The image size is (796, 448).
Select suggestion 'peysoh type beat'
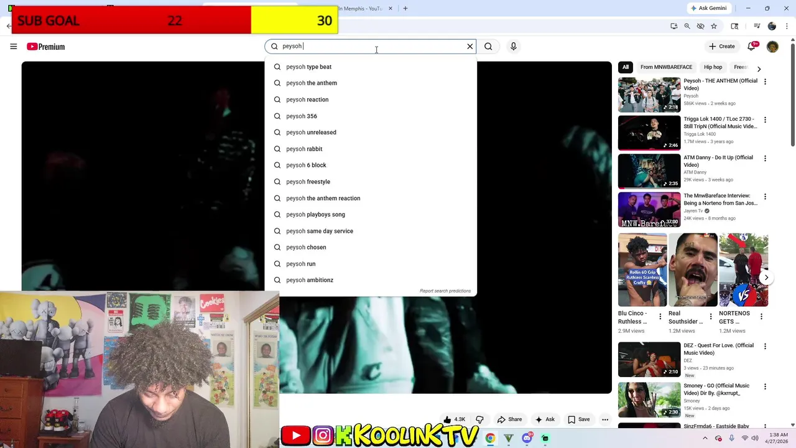point(371,67)
